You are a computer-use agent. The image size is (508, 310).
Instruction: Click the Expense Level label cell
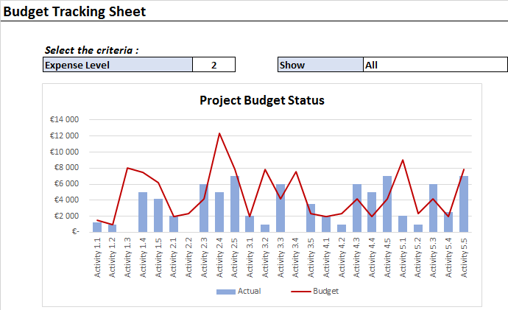click(x=118, y=65)
